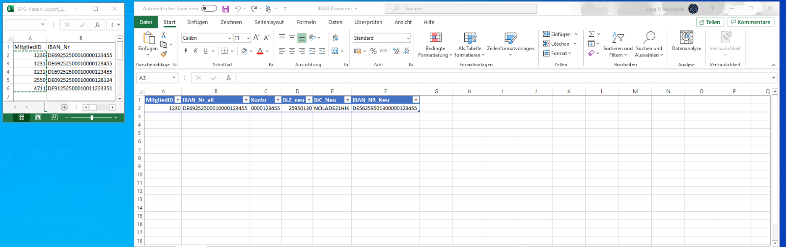Open filter dropdown on MitgliedID header
Screen dimensions: 786x247
pos(178,100)
